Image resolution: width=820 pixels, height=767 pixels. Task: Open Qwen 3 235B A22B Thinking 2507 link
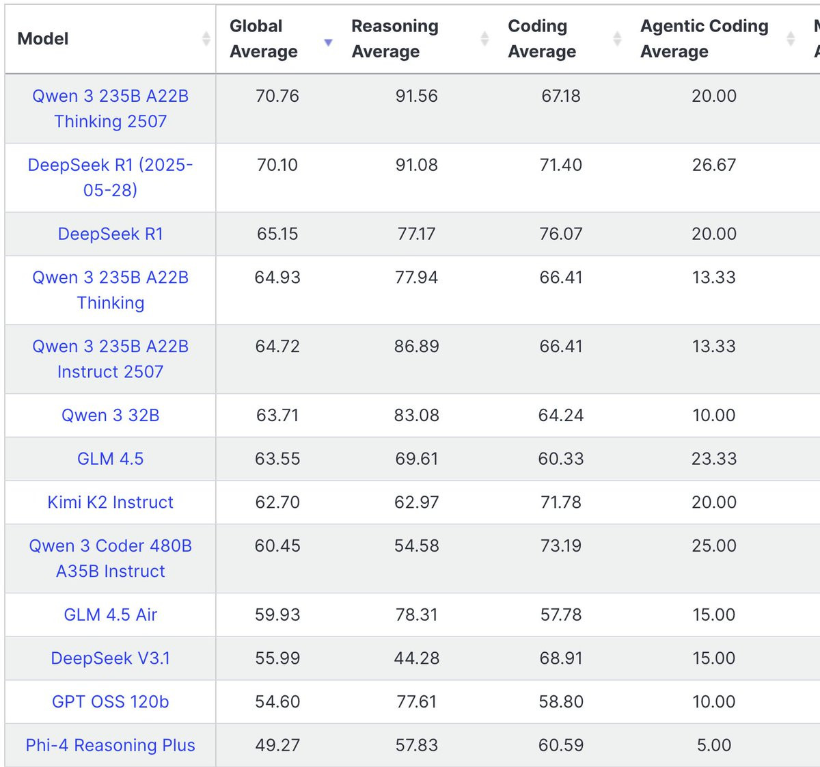click(111, 109)
